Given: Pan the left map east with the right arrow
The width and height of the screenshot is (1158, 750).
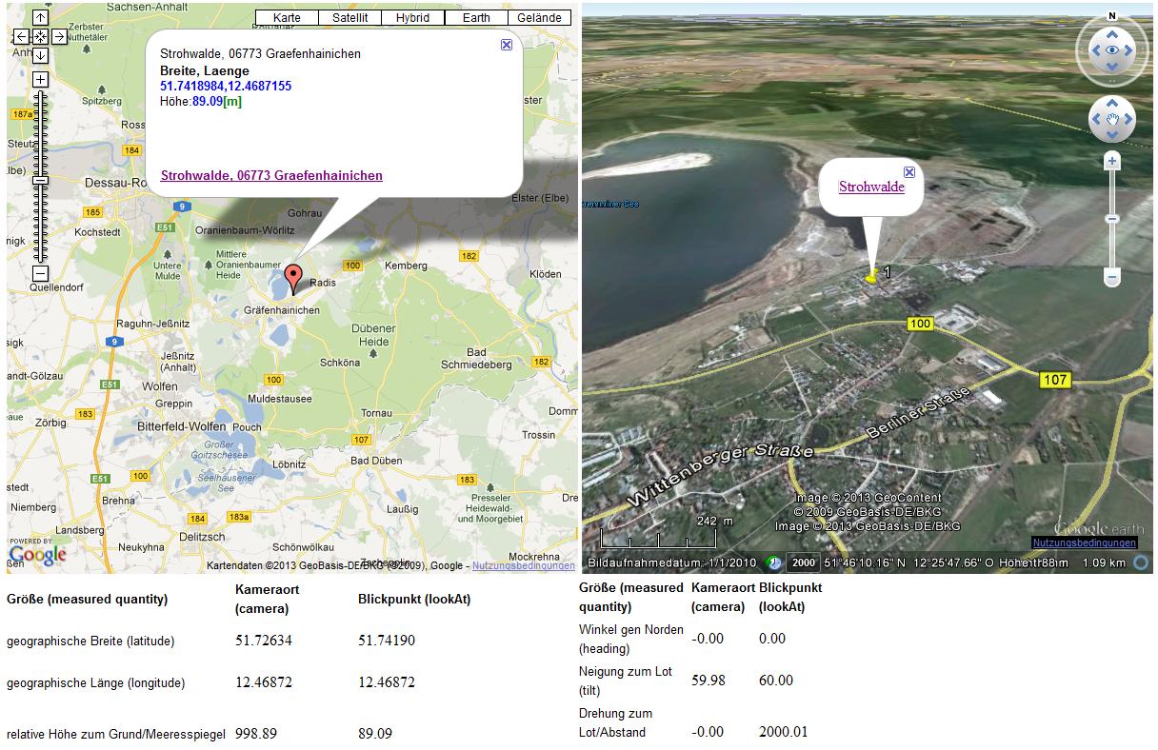Looking at the screenshot, I should [x=59, y=36].
